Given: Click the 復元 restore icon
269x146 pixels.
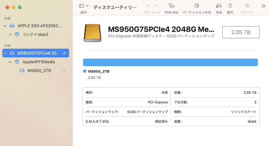Looking at the screenshot, I should pyautogui.click(x=230, y=6).
